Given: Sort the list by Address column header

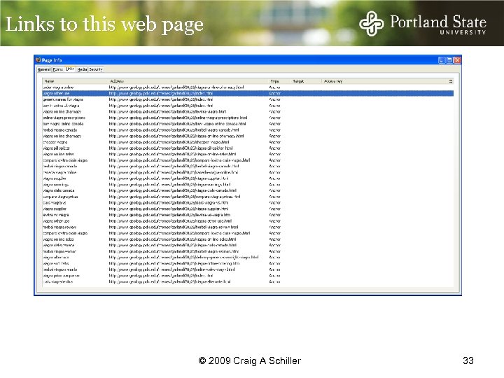Looking at the screenshot, I should click(x=188, y=81).
